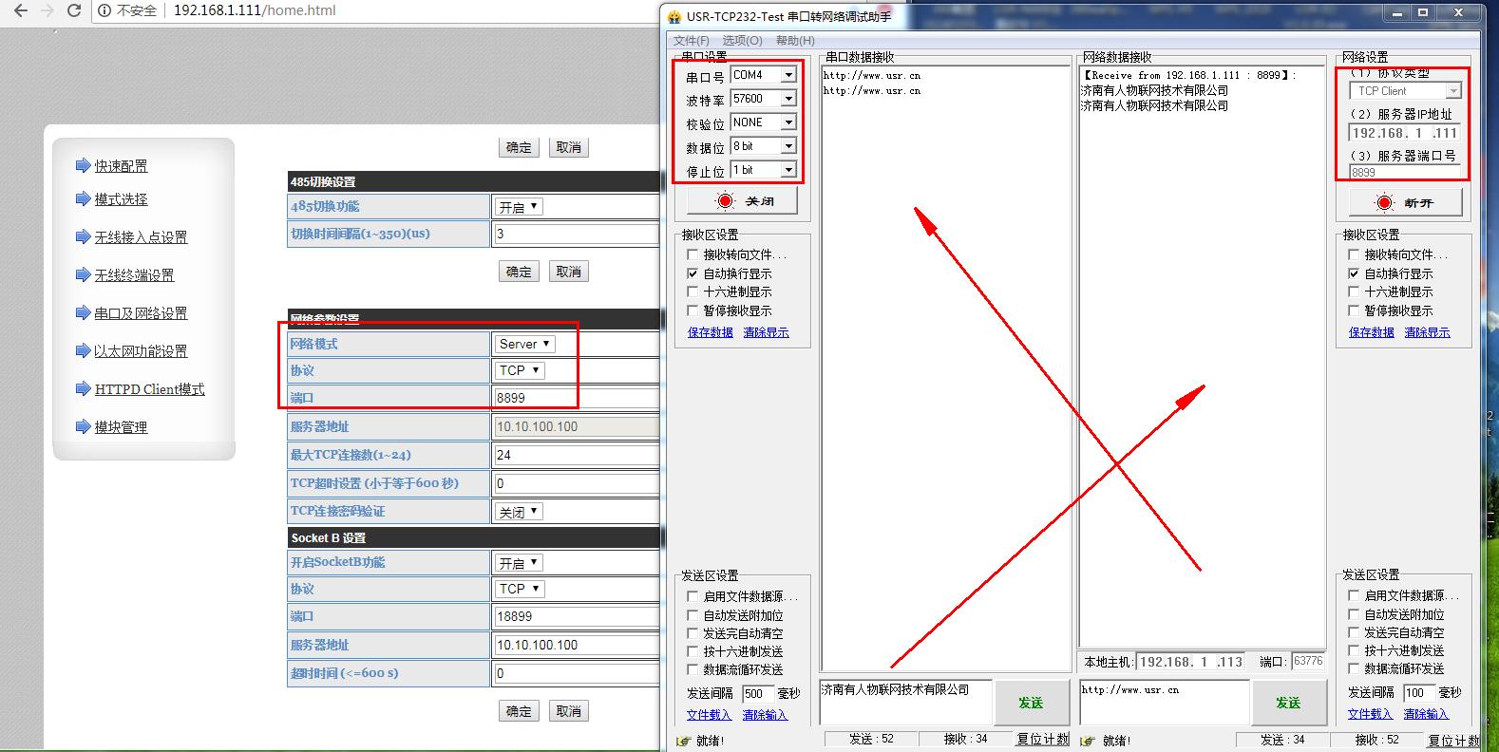Screen dimensions: 1499x752
Task: Click arrow icon beside 模块管理
Action: (x=83, y=426)
